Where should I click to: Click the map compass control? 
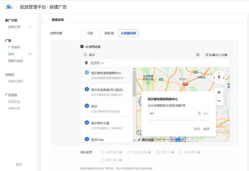pos(219,77)
